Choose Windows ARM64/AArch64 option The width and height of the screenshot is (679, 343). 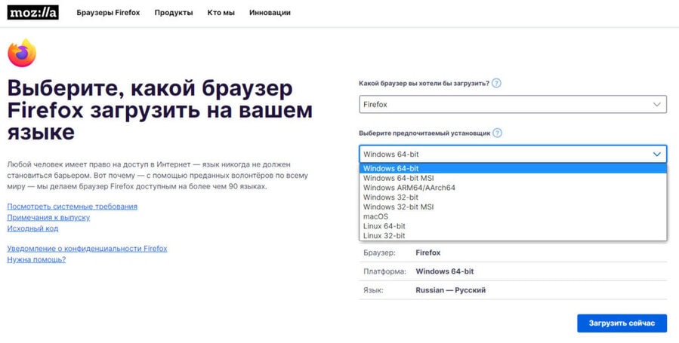coord(513,188)
